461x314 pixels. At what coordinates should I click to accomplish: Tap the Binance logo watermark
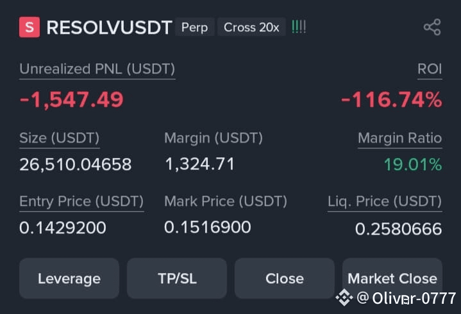(345, 297)
